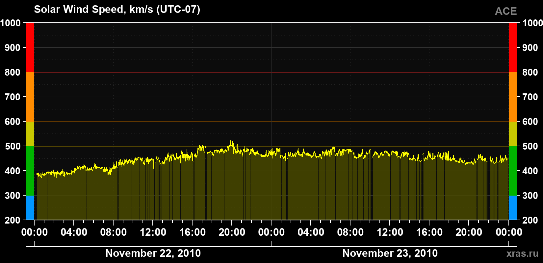The width and height of the screenshot is (543, 263).
Task: Click the green segment on left color scale
Action: (30, 171)
